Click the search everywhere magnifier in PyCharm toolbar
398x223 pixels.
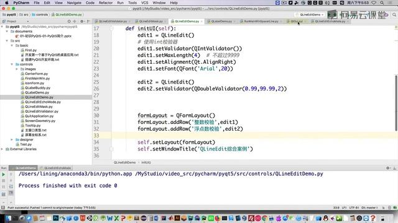pyautogui.click(x=394, y=15)
